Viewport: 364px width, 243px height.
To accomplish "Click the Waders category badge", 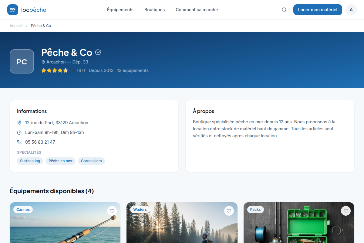I will 140,210.
